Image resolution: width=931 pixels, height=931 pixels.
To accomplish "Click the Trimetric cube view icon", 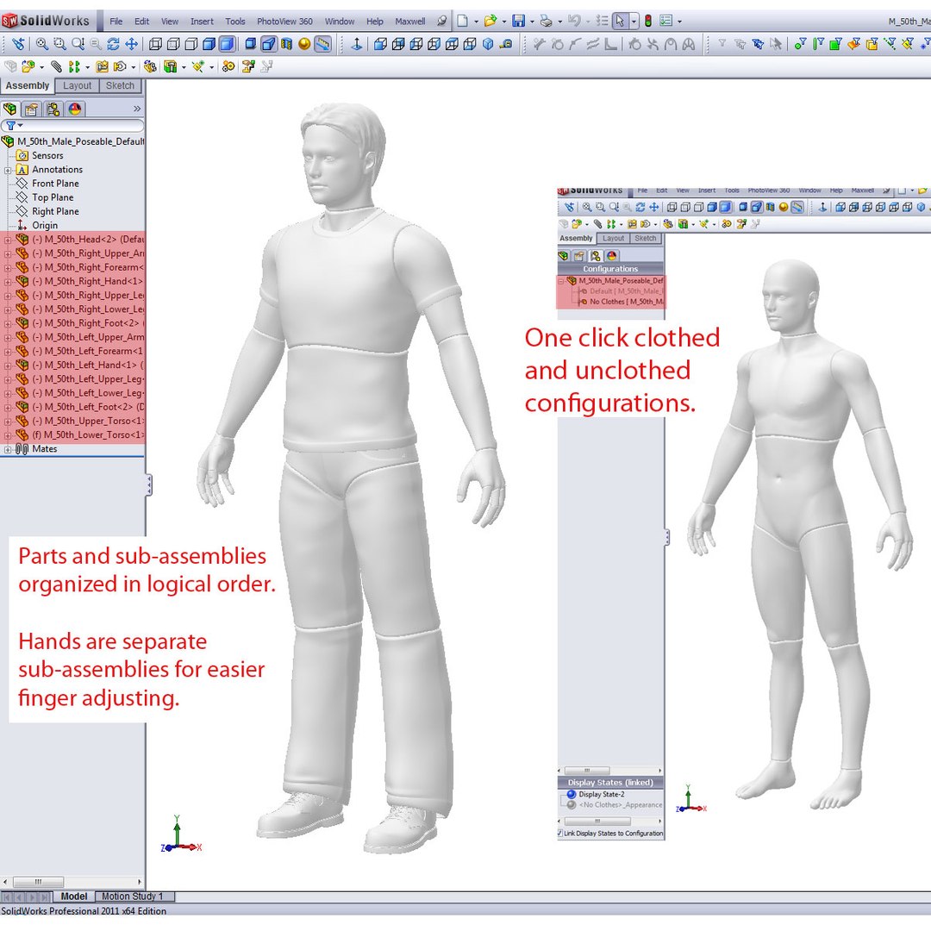I will click(488, 44).
